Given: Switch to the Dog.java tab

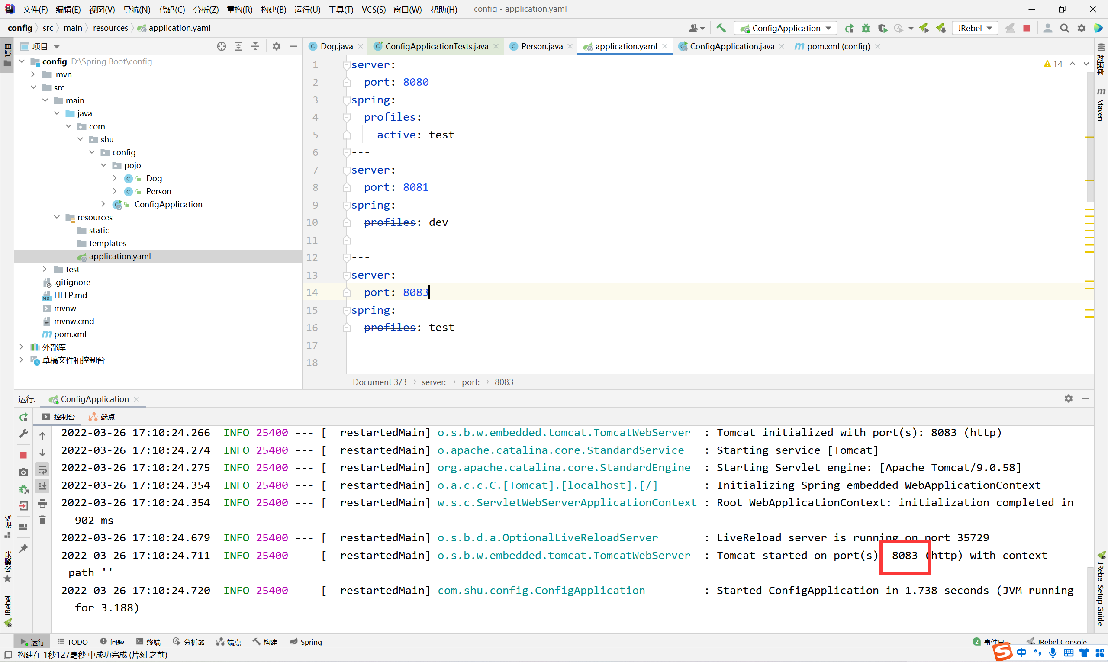Looking at the screenshot, I should click(336, 46).
